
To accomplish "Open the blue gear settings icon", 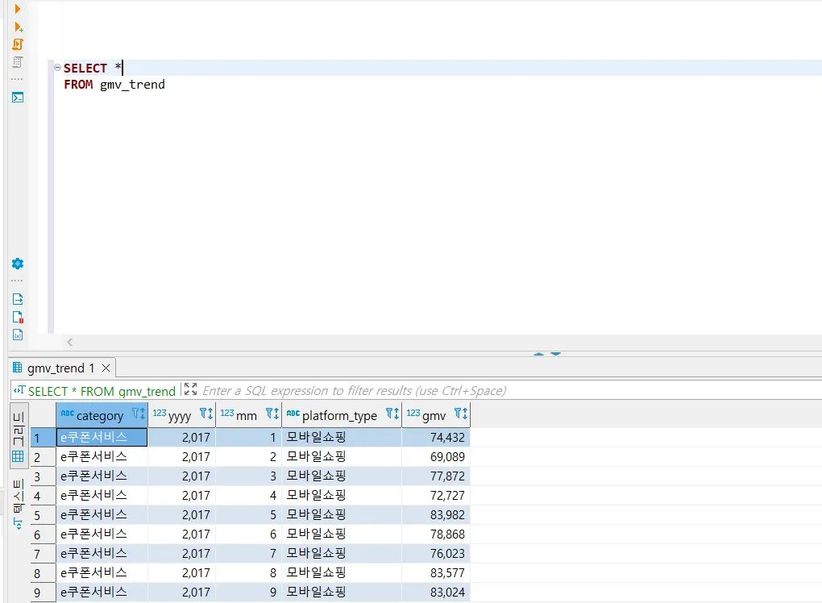I will coord(17,264).
